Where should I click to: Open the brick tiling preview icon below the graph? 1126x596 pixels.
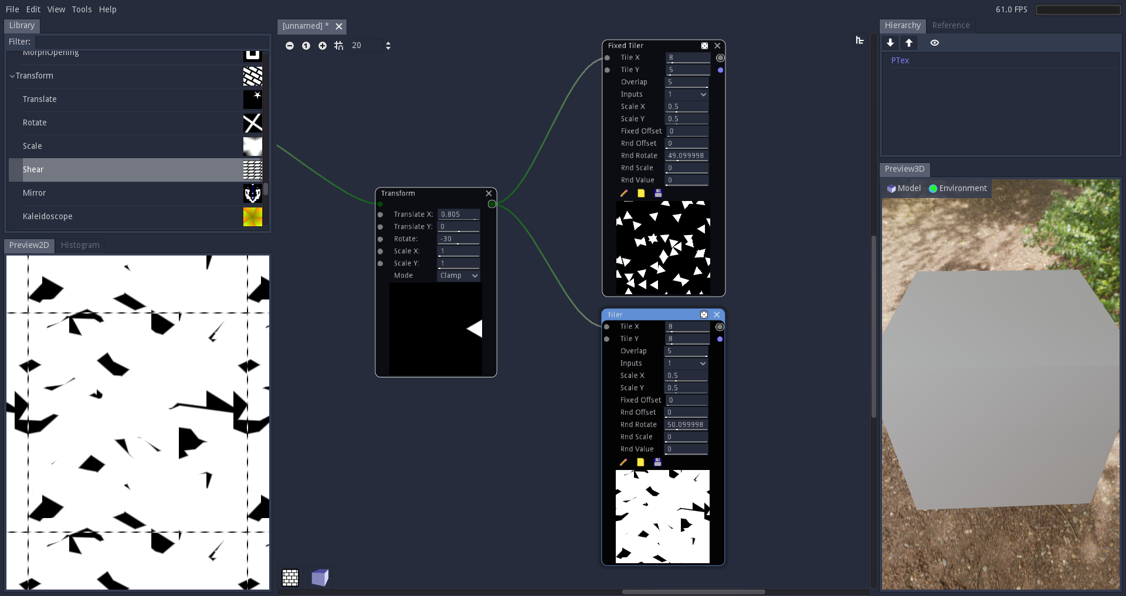(290, 577)
